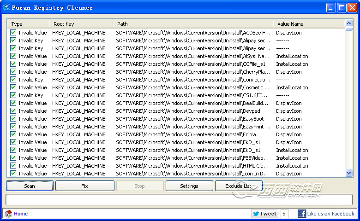This screenshot has width=360, height=221.
Task: Toggle checkbox for the Cosmetic row
Action: coord(13,87)
